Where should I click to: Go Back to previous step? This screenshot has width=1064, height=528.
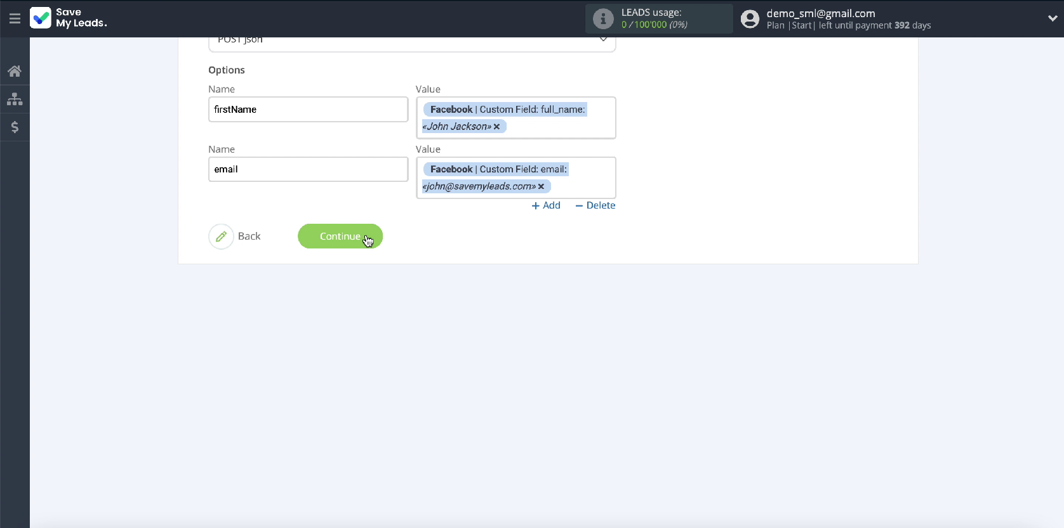[249, 236]
